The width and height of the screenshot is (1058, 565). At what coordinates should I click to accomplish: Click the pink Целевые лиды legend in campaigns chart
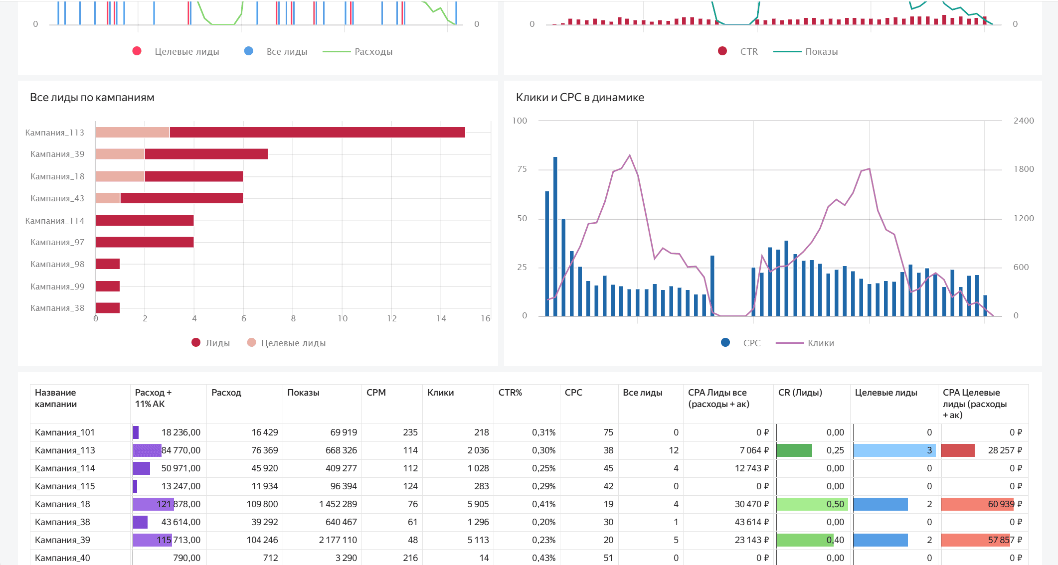pos(287,343)
